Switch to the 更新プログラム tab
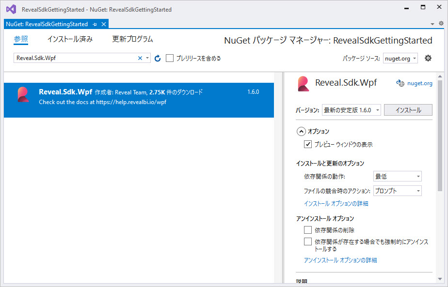This screenshot has height=287, width=448. [132, 39]
